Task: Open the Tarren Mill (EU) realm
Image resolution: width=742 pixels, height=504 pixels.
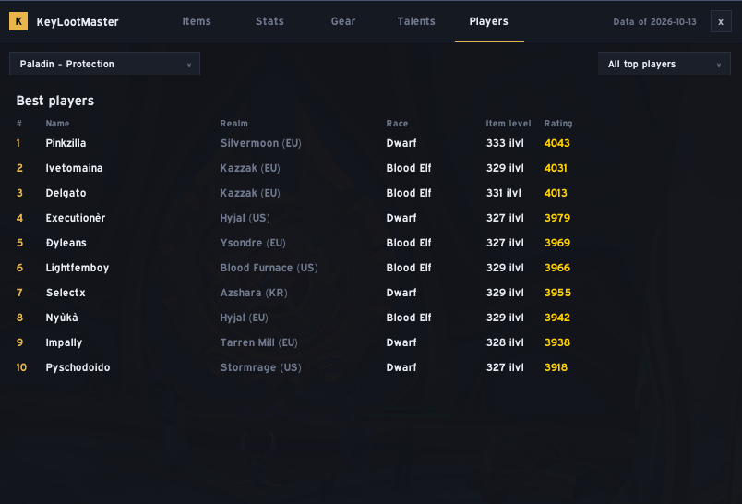Action: pyautogui.click(x=258, y=342)
